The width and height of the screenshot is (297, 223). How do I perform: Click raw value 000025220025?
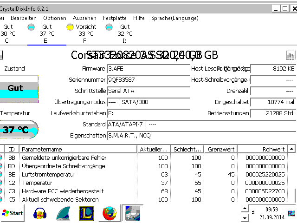tap(265, 175)
